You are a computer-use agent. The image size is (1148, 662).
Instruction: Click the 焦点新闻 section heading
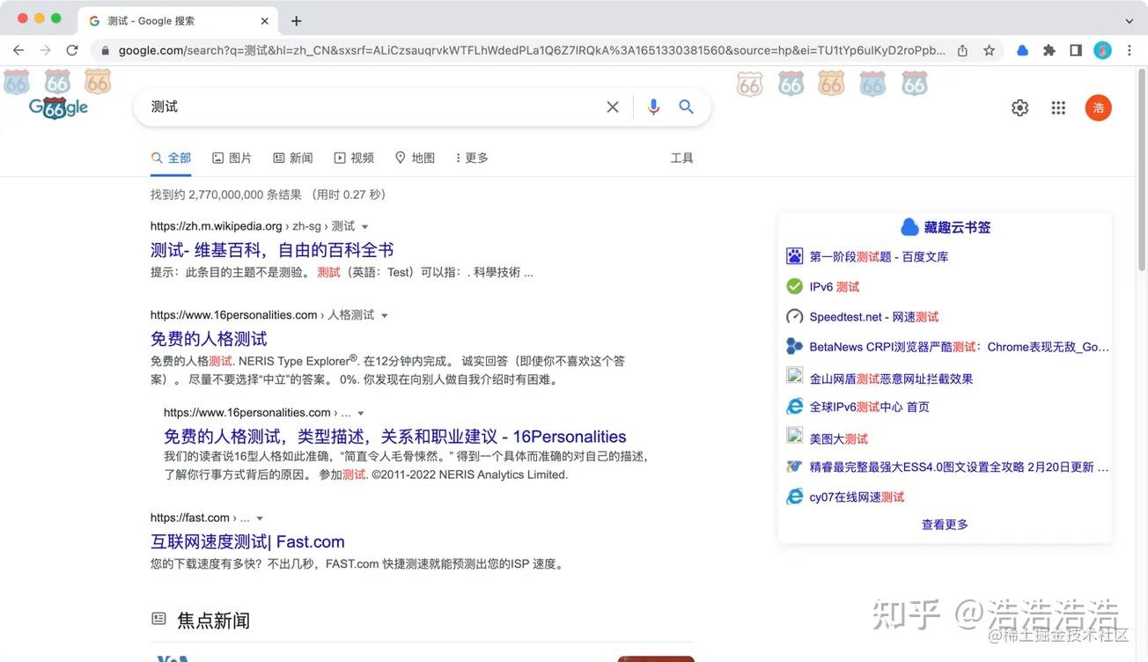tap(213, 620)
